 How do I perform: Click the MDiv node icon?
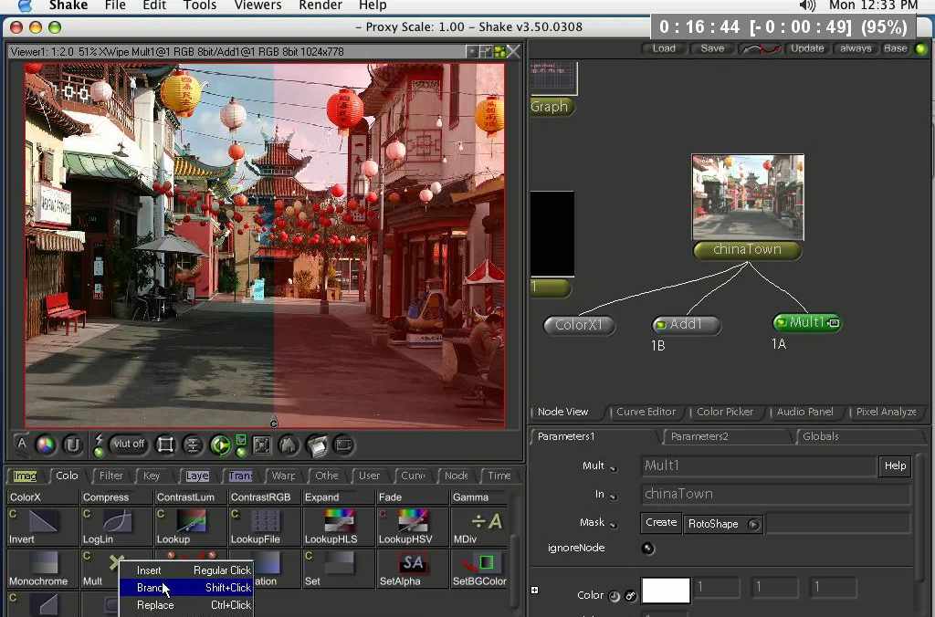point(487,522)
